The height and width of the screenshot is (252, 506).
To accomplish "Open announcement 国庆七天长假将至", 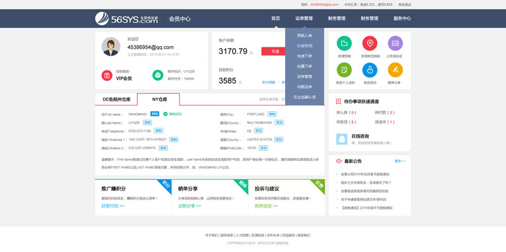I will click(366, 183).
